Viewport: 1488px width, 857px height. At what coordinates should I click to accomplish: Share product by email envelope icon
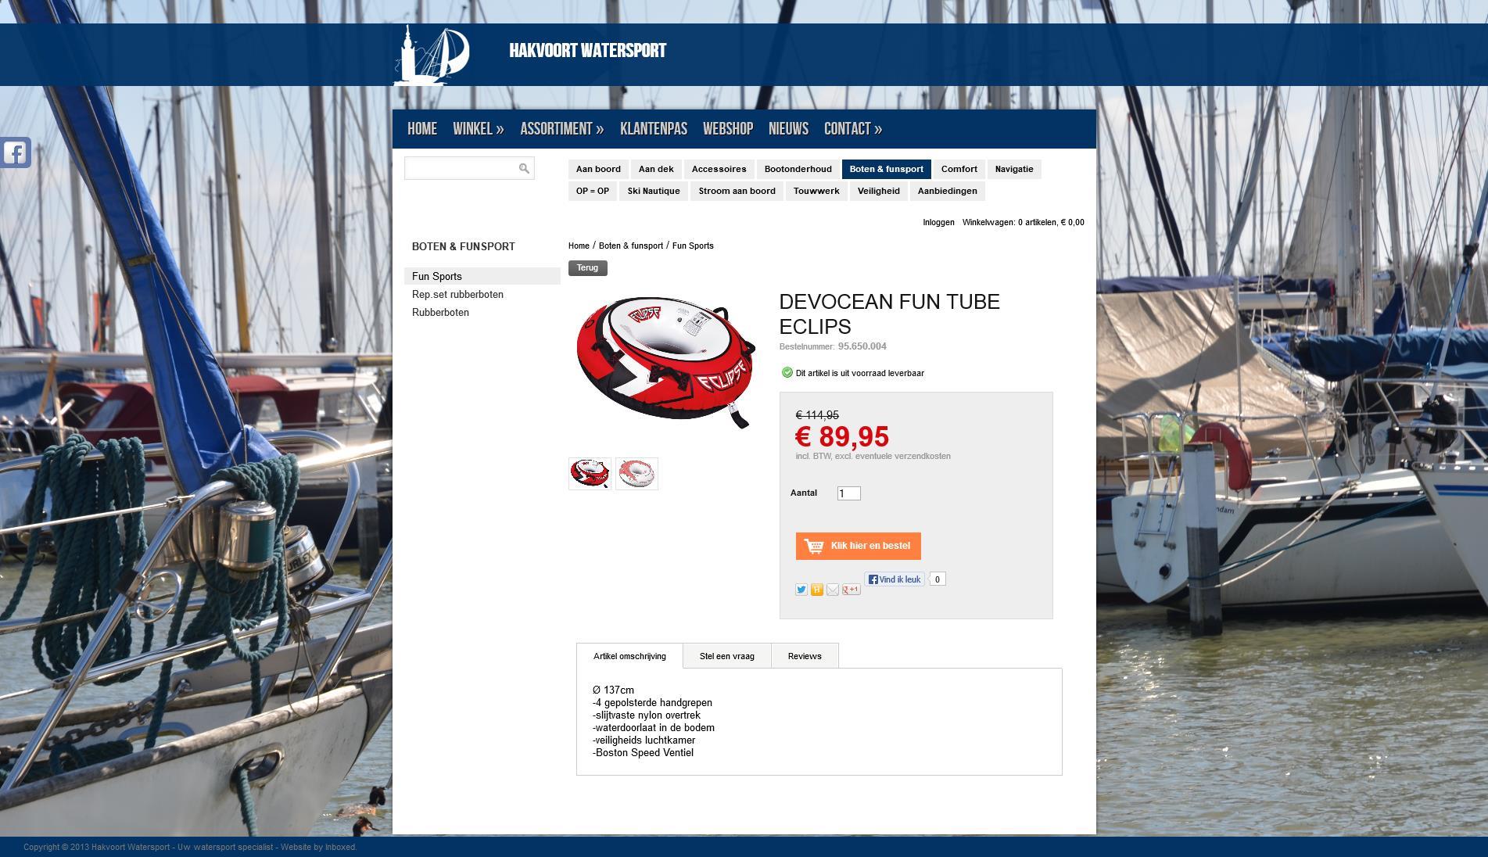tap(833, 590)
